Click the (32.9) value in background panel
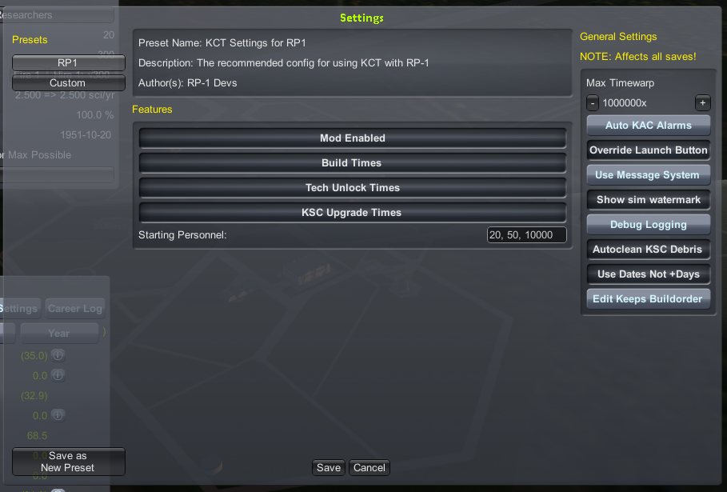This screenshot has width=727, height=492. (34, 395)
